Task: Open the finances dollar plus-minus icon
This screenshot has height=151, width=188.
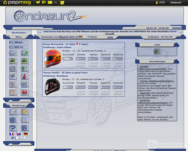Action: [24, 69]
